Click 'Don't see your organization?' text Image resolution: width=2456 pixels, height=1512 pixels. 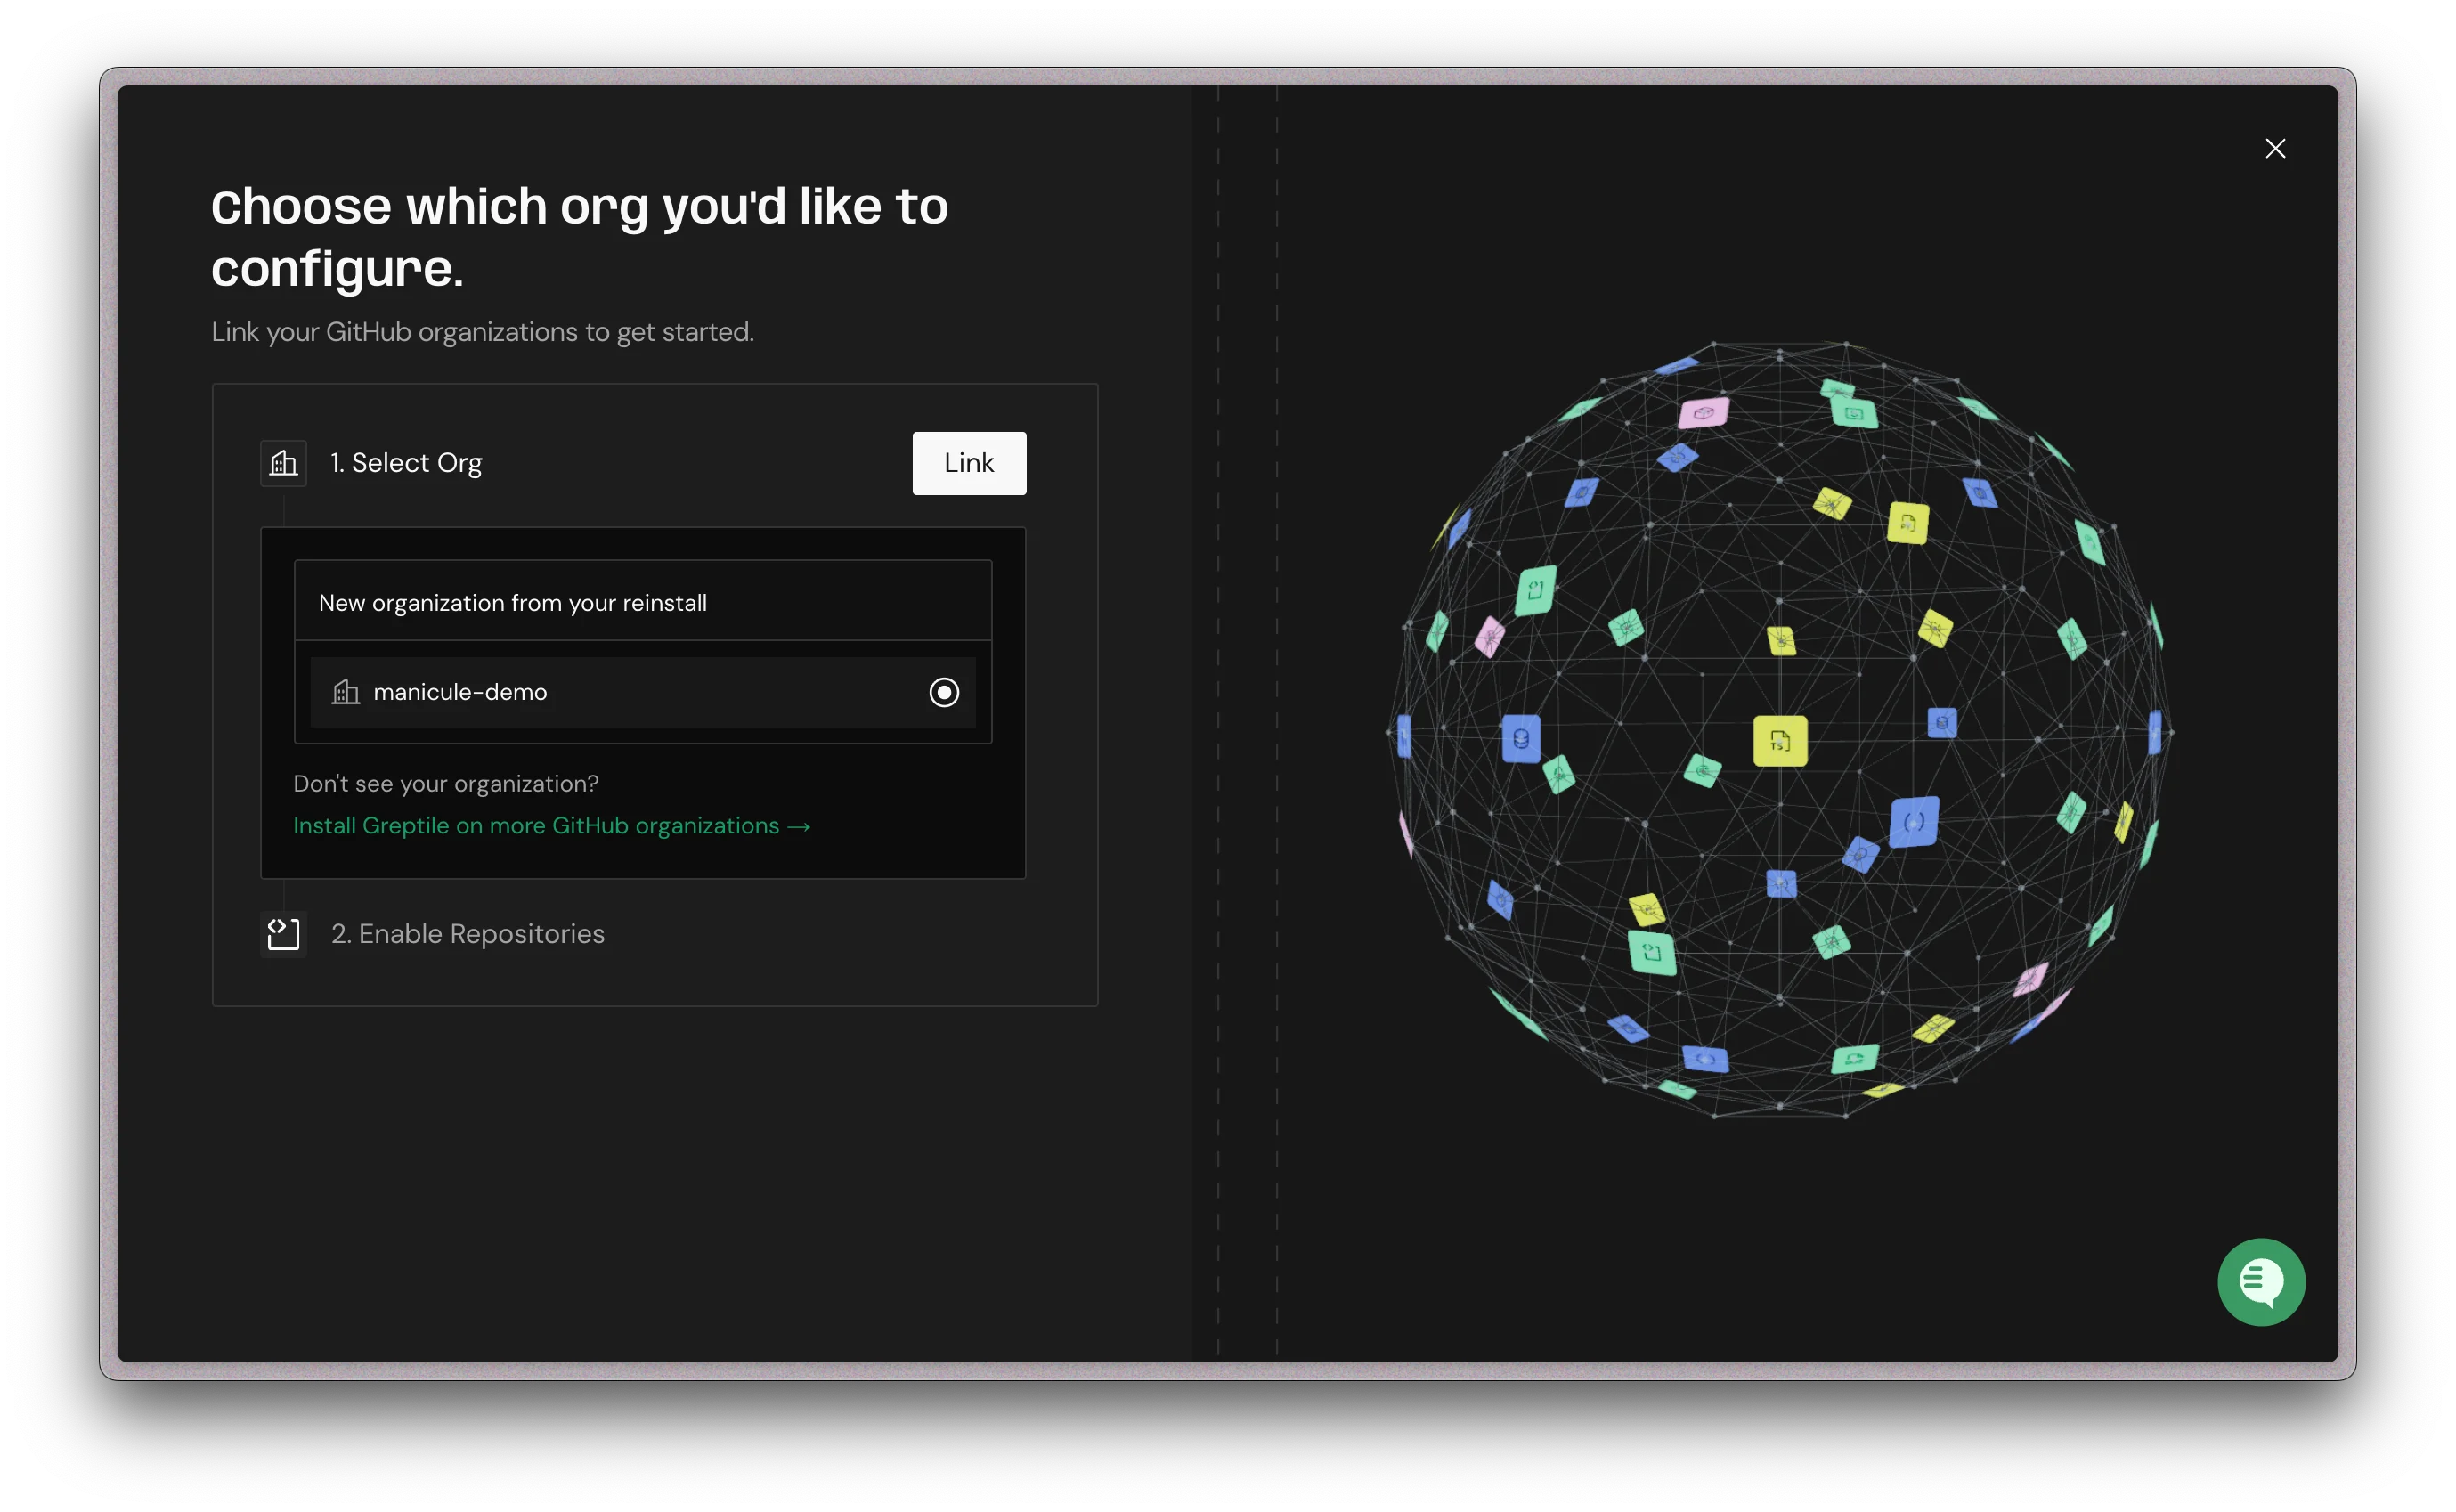pos(446,784)
